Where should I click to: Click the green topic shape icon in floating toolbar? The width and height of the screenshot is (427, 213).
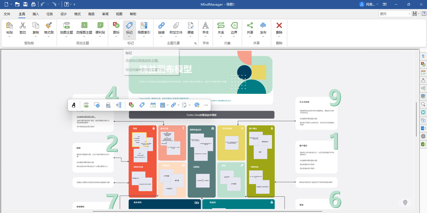(x=86, y=105)
